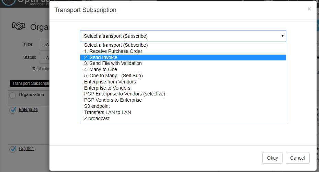Screen dimensions: 319x172
Task: Pick PGP Enterprise to Vendors (selective)
Action: (x=124, y=94)
